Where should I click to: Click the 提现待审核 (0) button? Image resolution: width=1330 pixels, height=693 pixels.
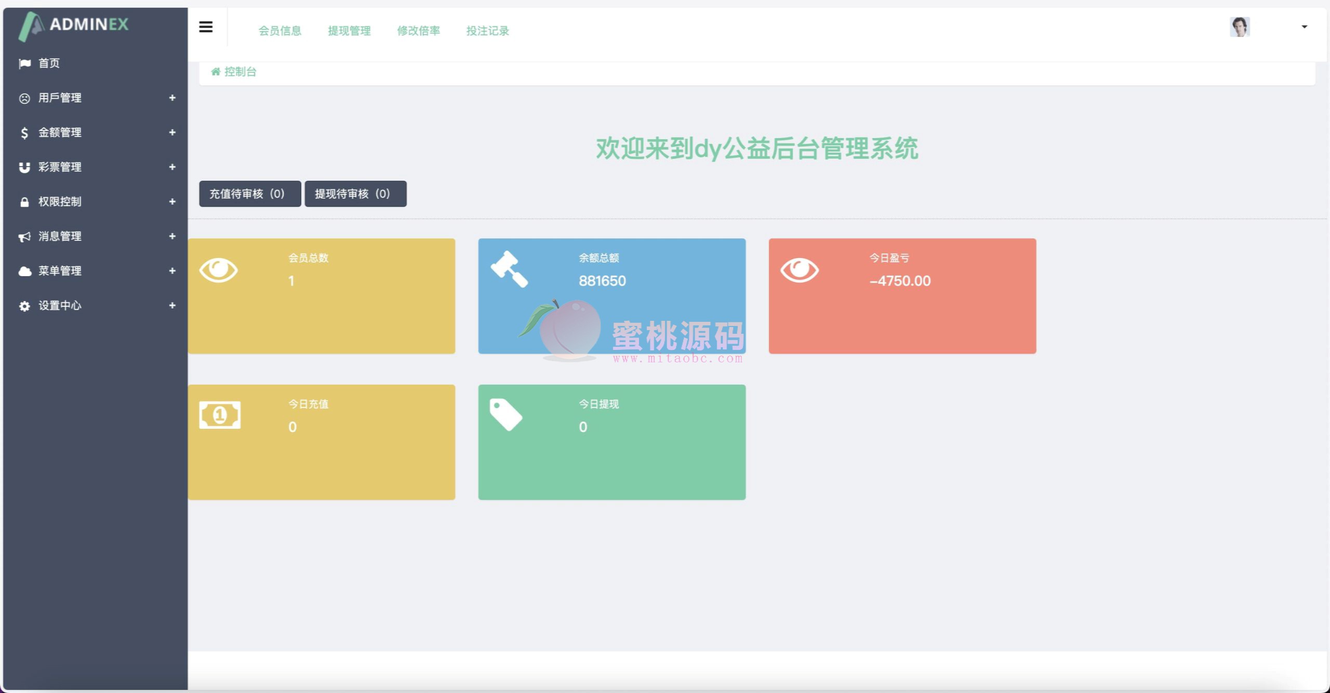click(355, 194)
